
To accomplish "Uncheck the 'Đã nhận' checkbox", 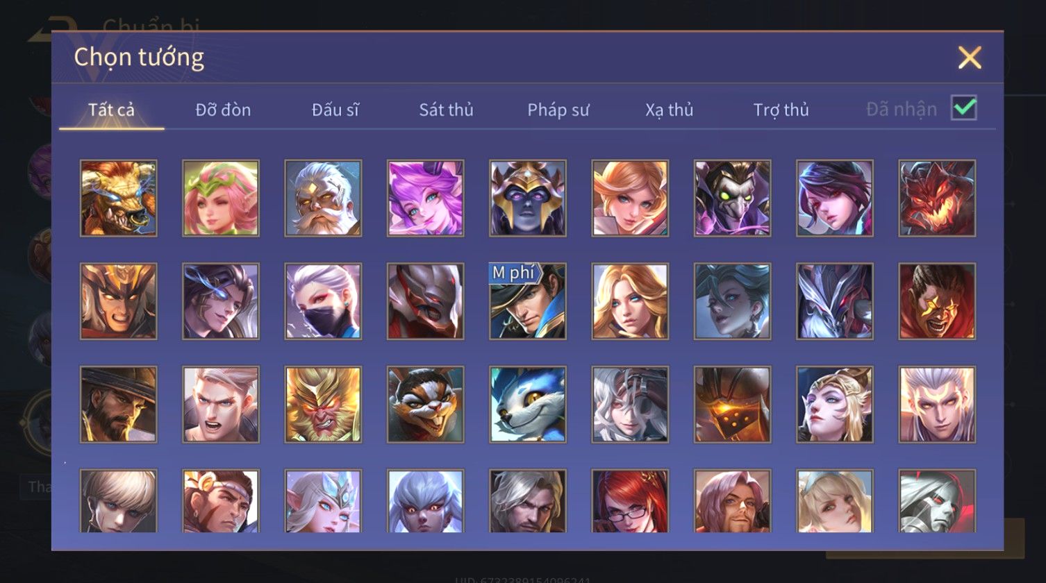I will 964,108.
